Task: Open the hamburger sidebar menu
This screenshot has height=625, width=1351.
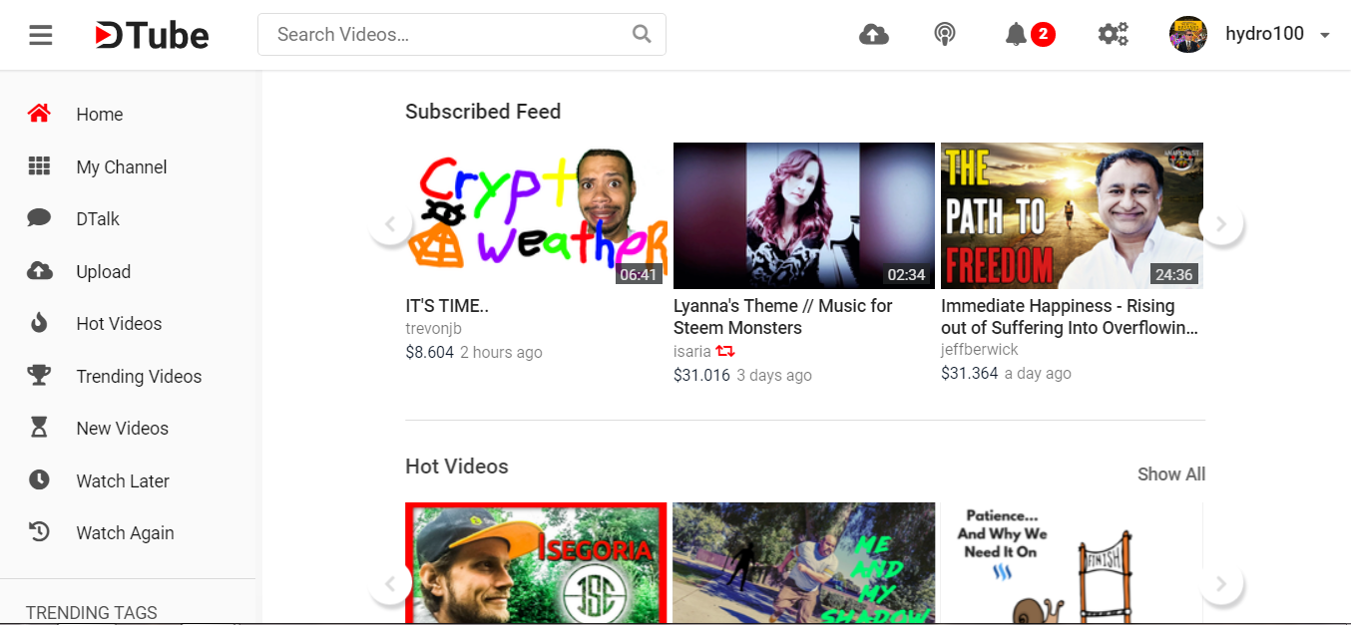Action: pyautogui.click(x=41, y=36)
